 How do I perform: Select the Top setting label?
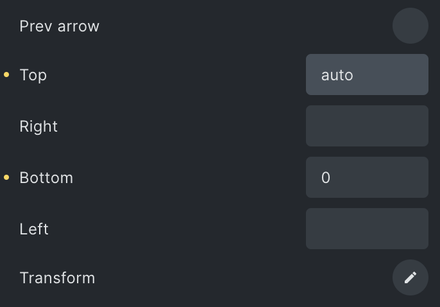pyautogui.click(x=33, y=75)
